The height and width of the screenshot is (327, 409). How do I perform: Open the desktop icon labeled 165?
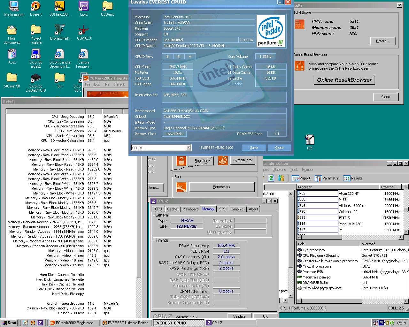pyautogui.click(x=309, y=142)
